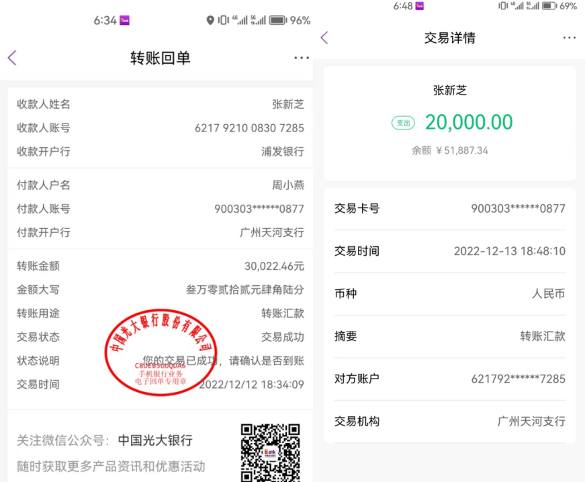Open three-dot menu on 转账回单 page
This screenshot has width=585, height=482.
click(302, 58)
